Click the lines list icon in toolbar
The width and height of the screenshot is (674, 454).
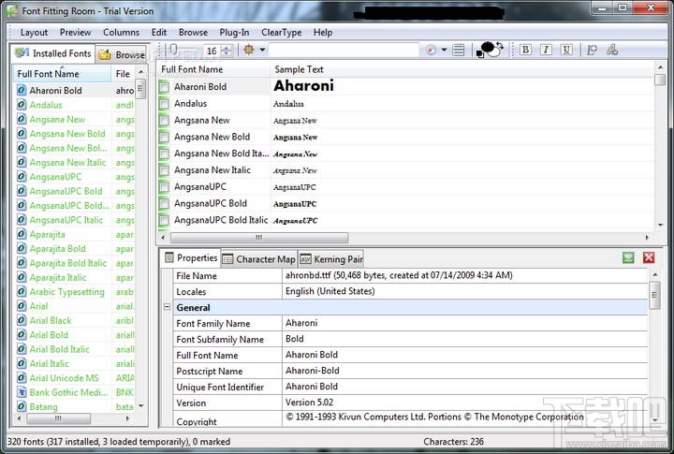coord(459,51)
